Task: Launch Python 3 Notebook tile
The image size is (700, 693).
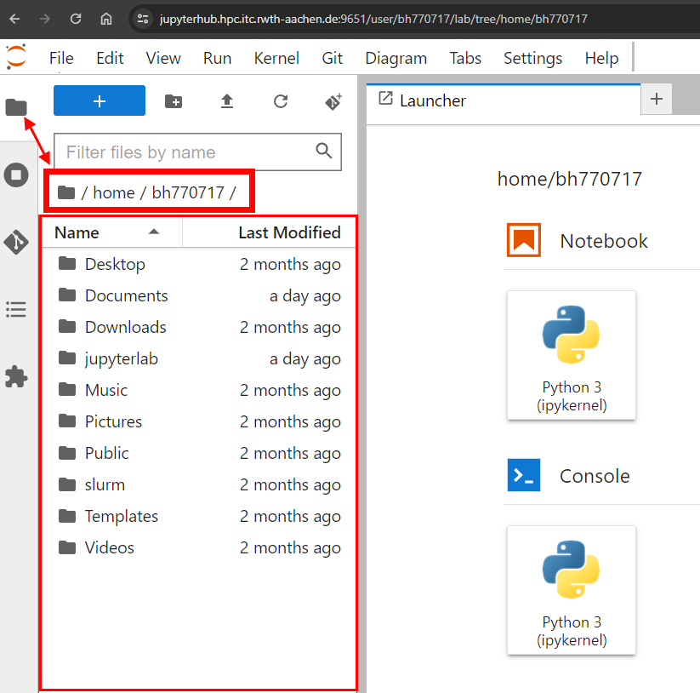Action: tap(571, 354)
